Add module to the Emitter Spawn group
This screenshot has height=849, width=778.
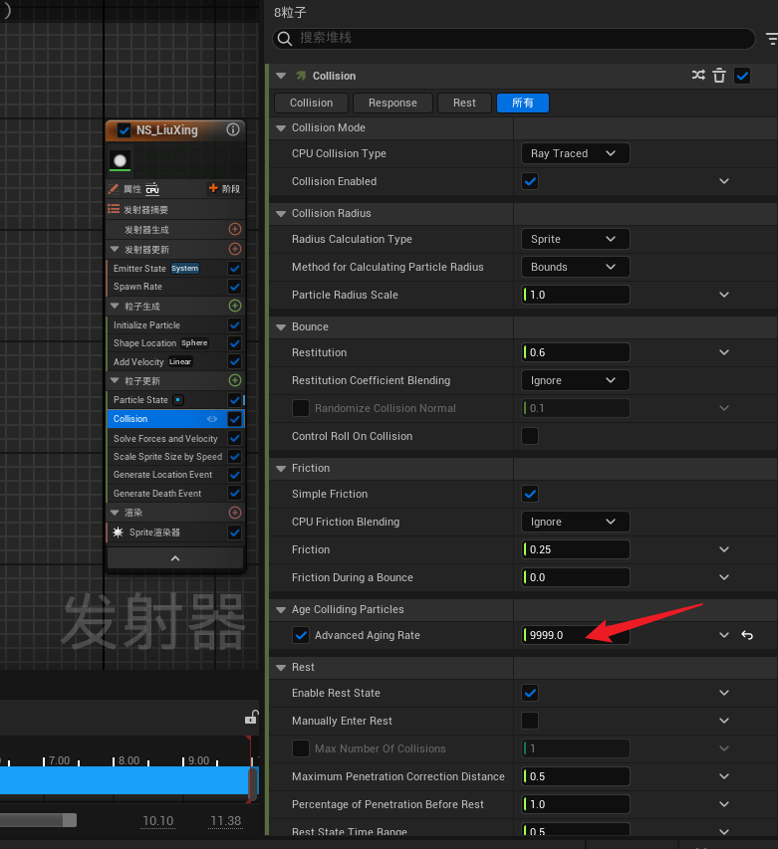234,229
